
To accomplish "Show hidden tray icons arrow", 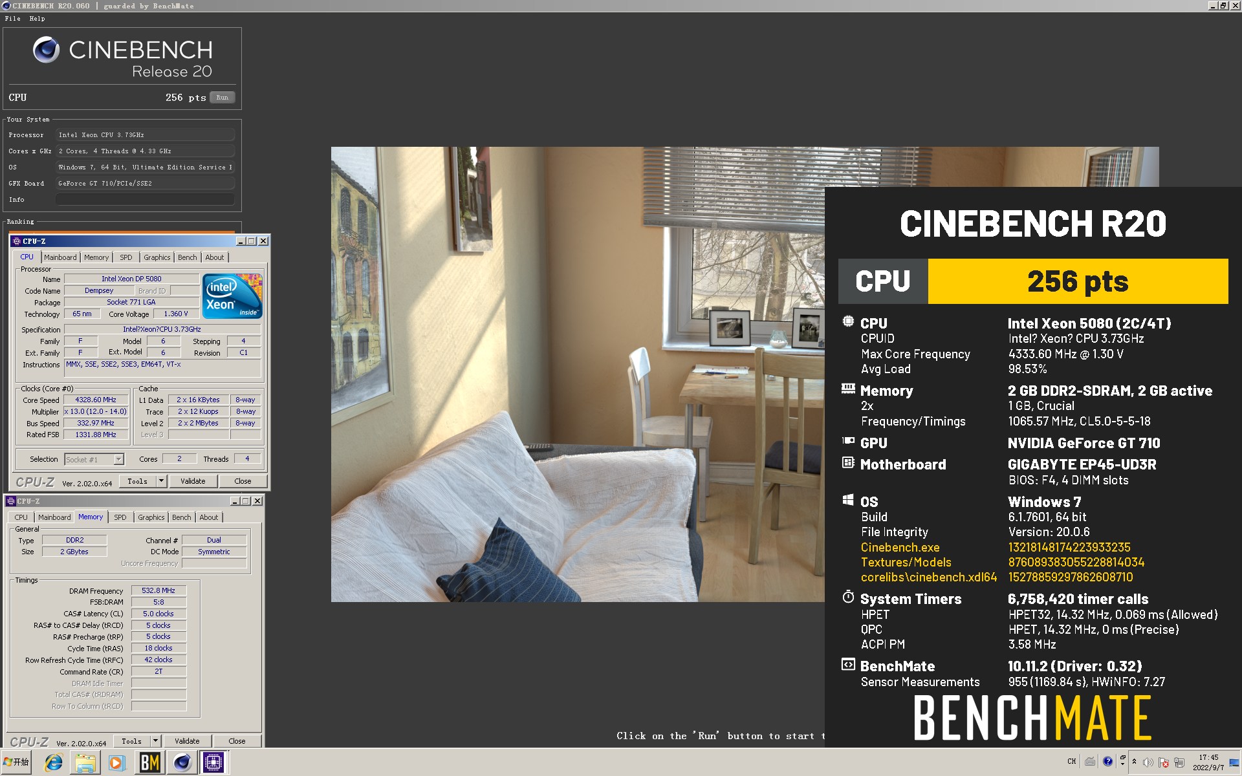I will click(1134, 762).
